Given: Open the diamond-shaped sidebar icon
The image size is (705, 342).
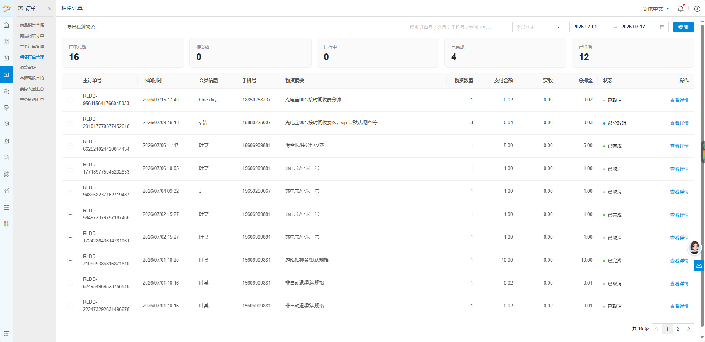Looking at the screenshot, I should [6, 108].
